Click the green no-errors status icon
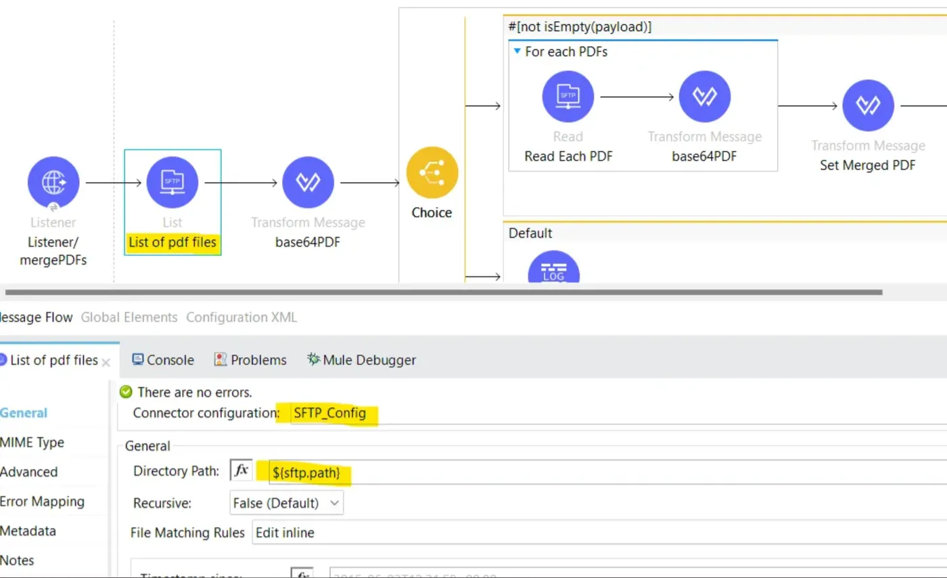The width and height of the screenshot is (947, 578). coord(125,391)
